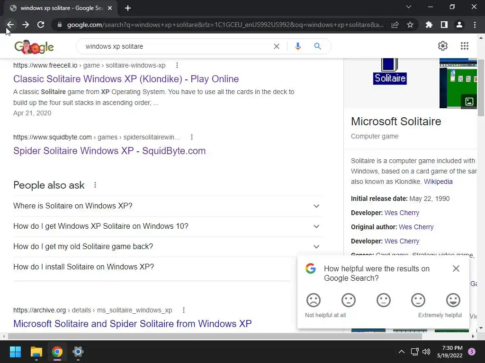Open the volume speaker tray icon

click(x=426, y=352)
